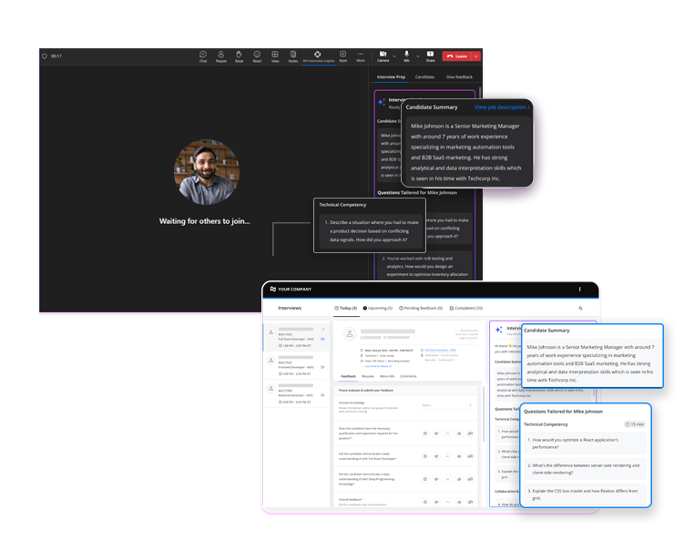
Task: Switch to the Feedback tab
Action: click(348, 376)
